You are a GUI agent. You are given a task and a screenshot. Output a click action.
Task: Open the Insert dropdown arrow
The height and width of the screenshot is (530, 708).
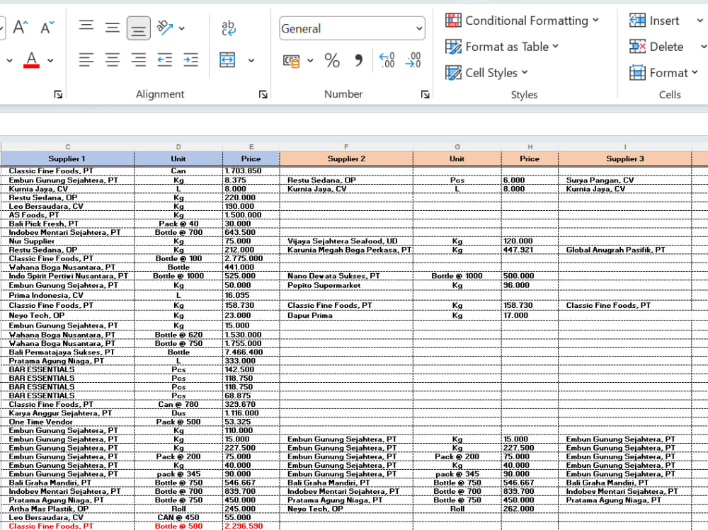tap(700, 21)
